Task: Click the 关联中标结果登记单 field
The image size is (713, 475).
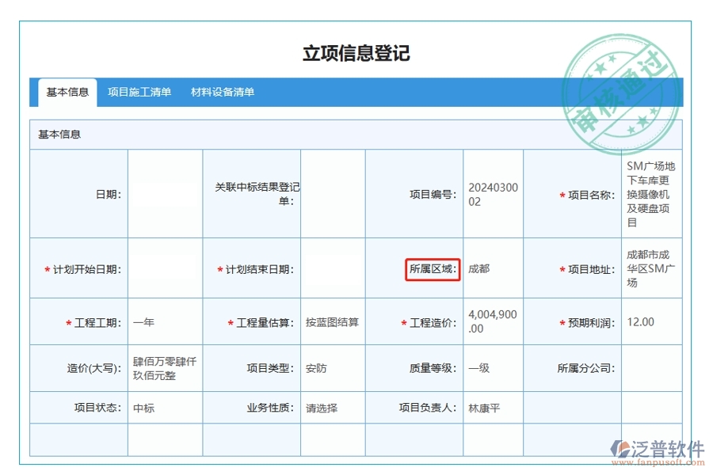Action: (333, 193)
